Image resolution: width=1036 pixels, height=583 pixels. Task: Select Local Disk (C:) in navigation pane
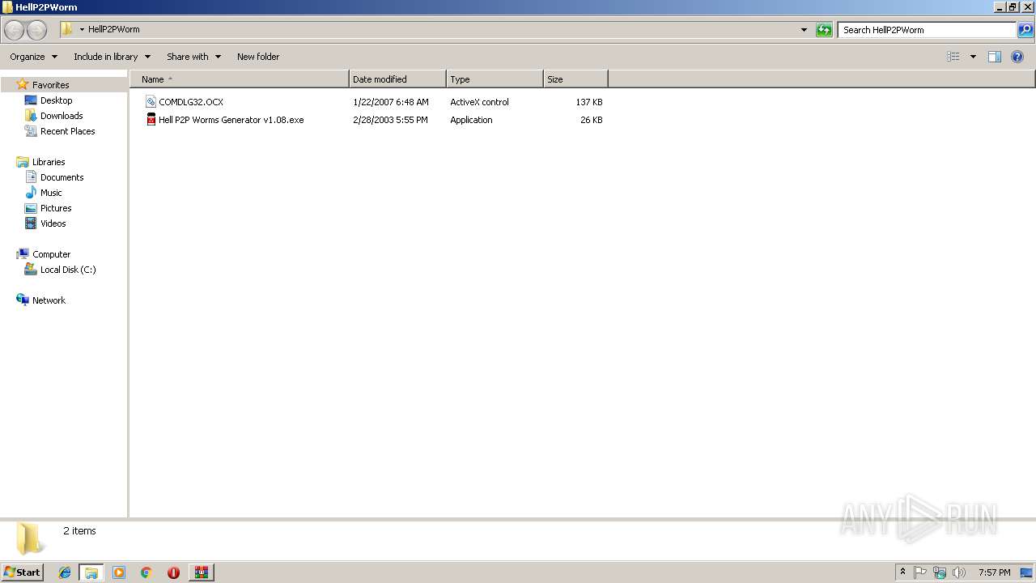[68, 270]
